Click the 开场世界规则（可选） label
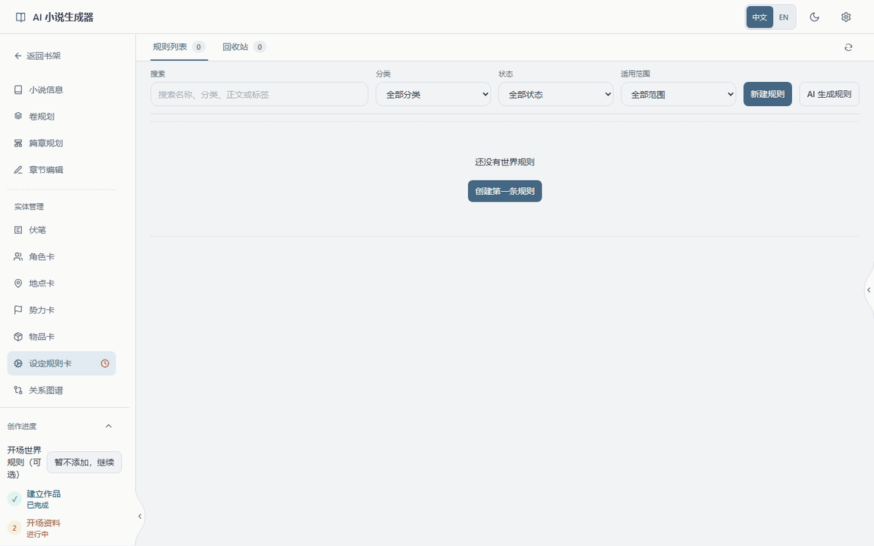The image size is (874, 546). coord(24,463)
